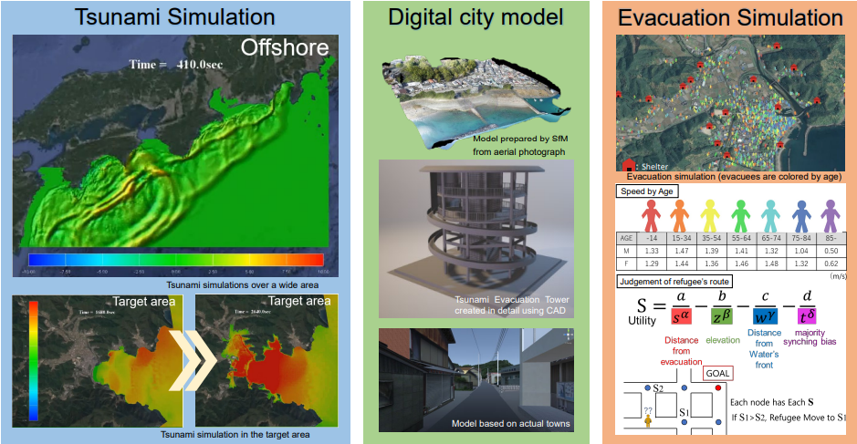857x444 pixels.
Task: Click the red Shelter house legend icon
Action: coord(628,166)
